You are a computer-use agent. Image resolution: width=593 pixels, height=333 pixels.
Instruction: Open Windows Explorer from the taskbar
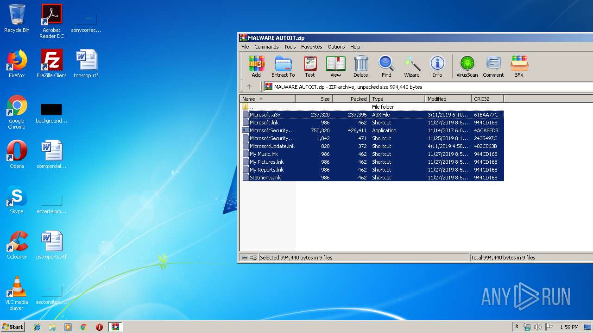52,327
